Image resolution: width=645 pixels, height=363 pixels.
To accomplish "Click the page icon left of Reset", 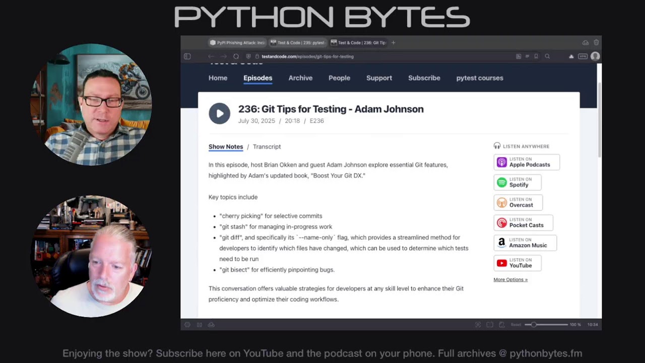I will [x=501, y=325].
